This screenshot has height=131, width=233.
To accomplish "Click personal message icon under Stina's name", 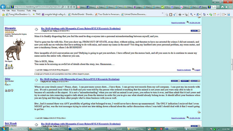I will coord(12,91).
